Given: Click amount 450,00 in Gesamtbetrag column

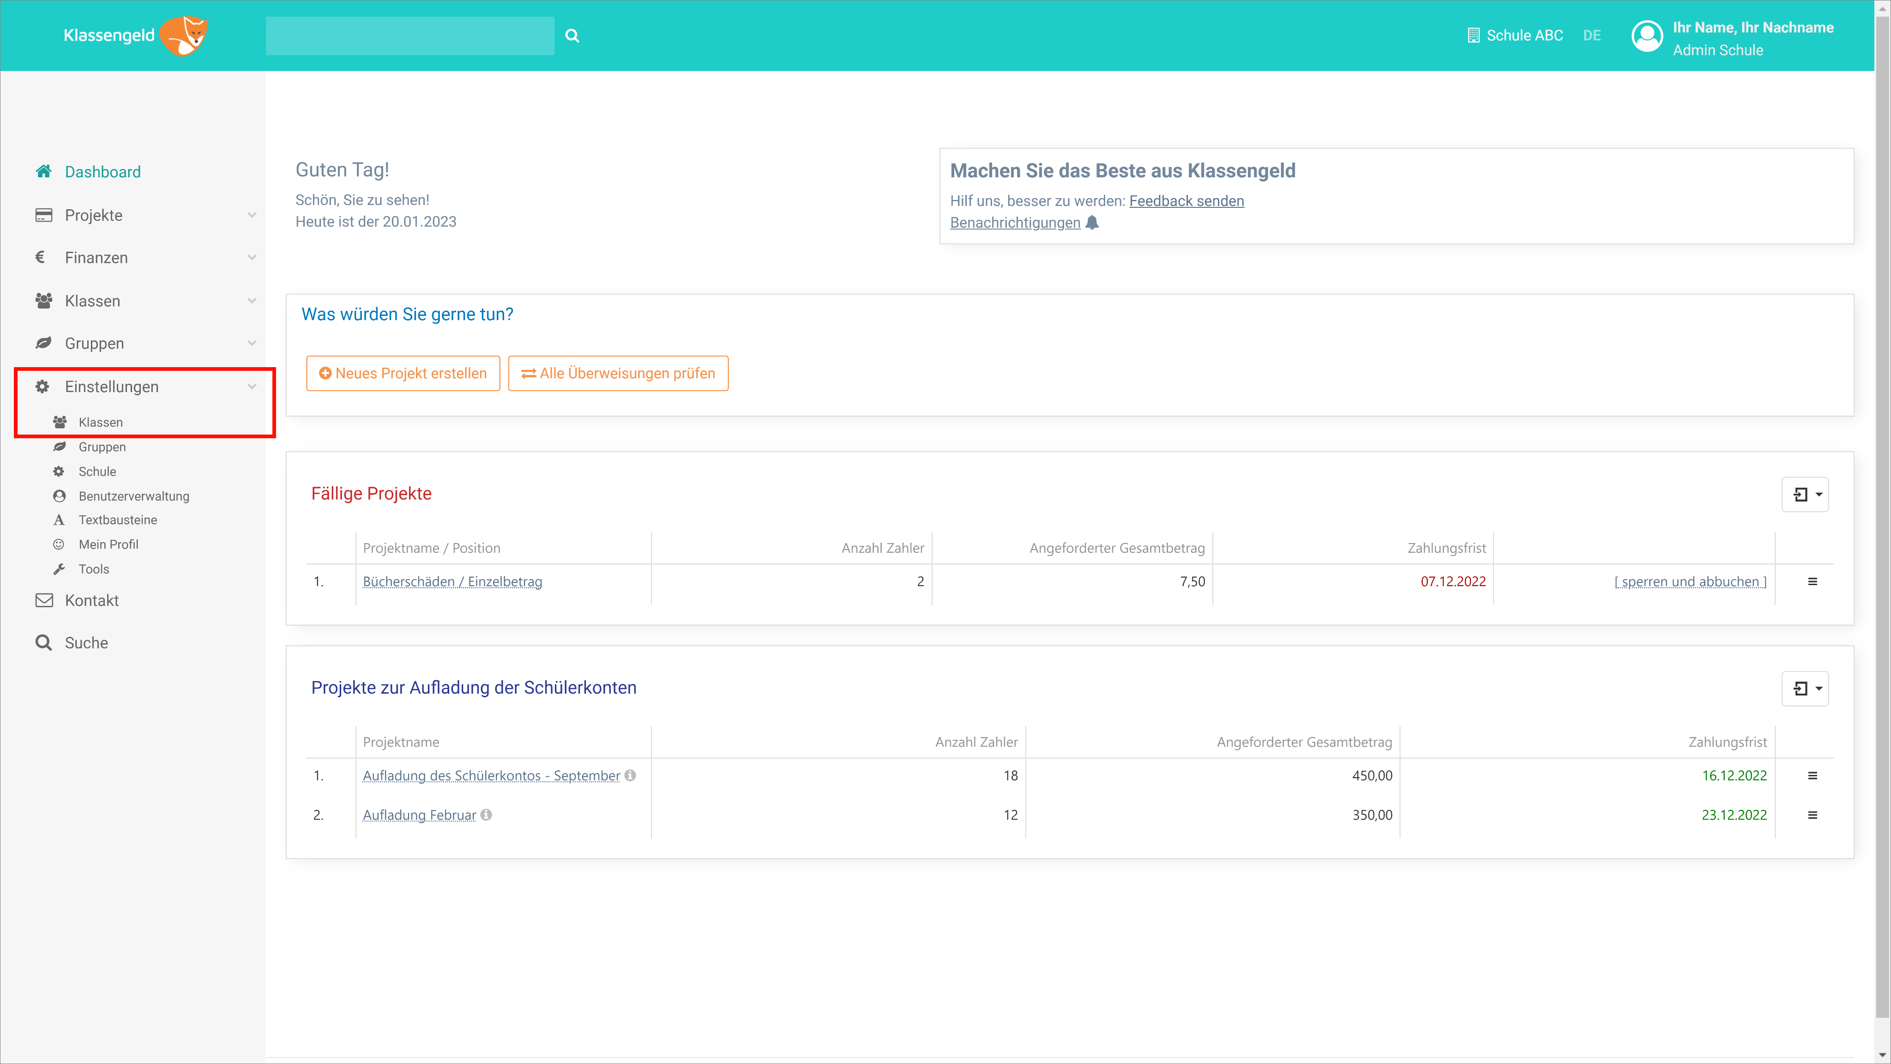Looking at the screenshot, I should tap(1372, 775).
